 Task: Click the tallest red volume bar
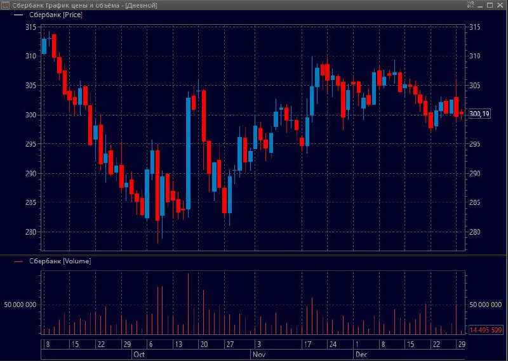coord(189,303)
